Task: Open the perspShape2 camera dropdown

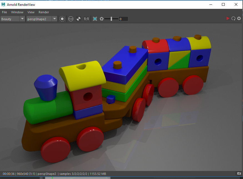Action: [41, 19]
